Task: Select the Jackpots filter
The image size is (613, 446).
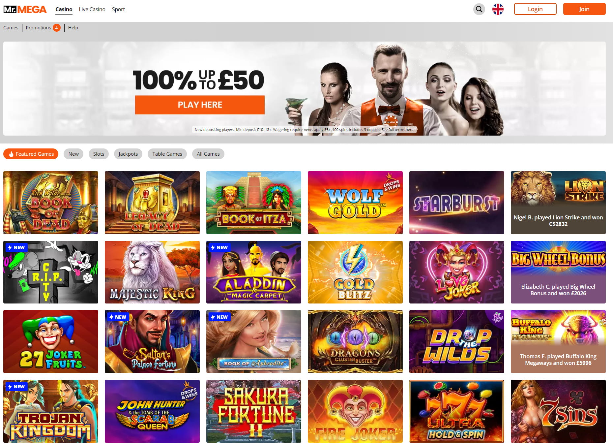Action: [x=128, y=154]
